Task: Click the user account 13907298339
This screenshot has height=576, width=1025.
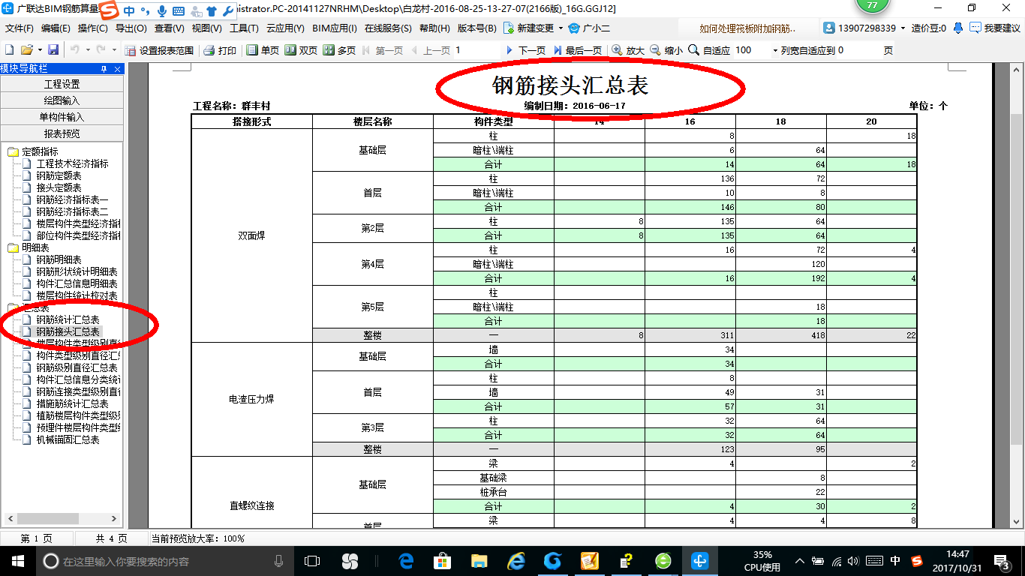Action: pos(864,28)
